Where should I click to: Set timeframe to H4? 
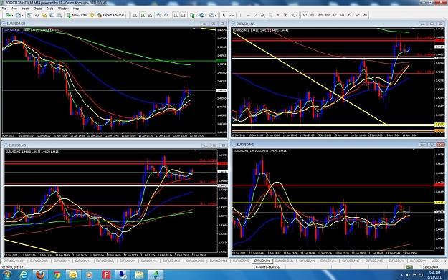coord(343,15)
